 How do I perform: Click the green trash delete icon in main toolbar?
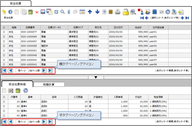(x=30, y=12)
